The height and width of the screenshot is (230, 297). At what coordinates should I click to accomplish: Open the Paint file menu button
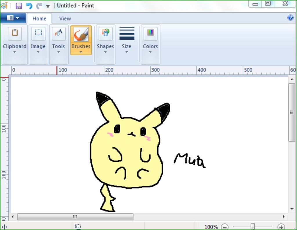pyautogui.click(x=13, y=18)
